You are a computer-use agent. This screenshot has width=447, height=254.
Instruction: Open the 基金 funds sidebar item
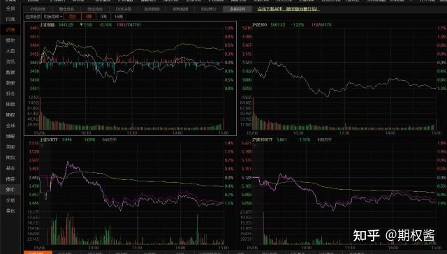[10, 168]
